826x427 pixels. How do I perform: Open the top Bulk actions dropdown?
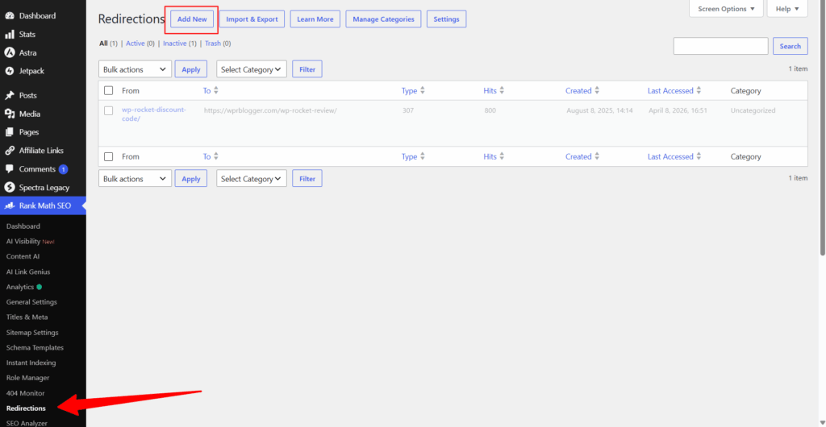point(135,69)
